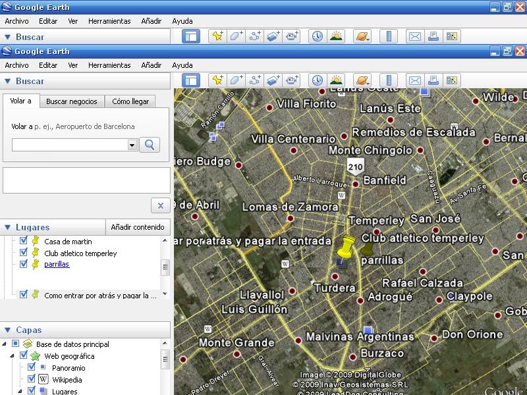
Task: Add image overlay in the back window toolbar
Action: 273,36
